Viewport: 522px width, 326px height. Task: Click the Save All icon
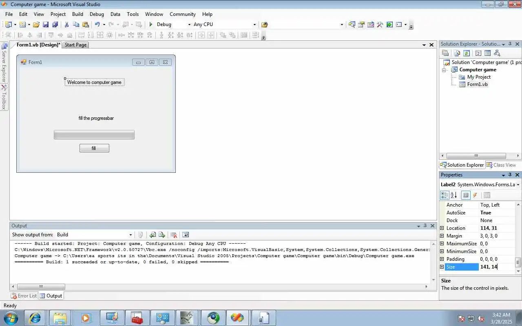[x=55, y=24]
